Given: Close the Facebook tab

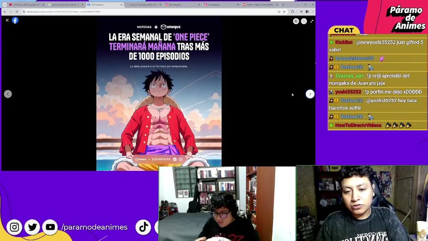Looking at the screenshot, I should 121,5.
